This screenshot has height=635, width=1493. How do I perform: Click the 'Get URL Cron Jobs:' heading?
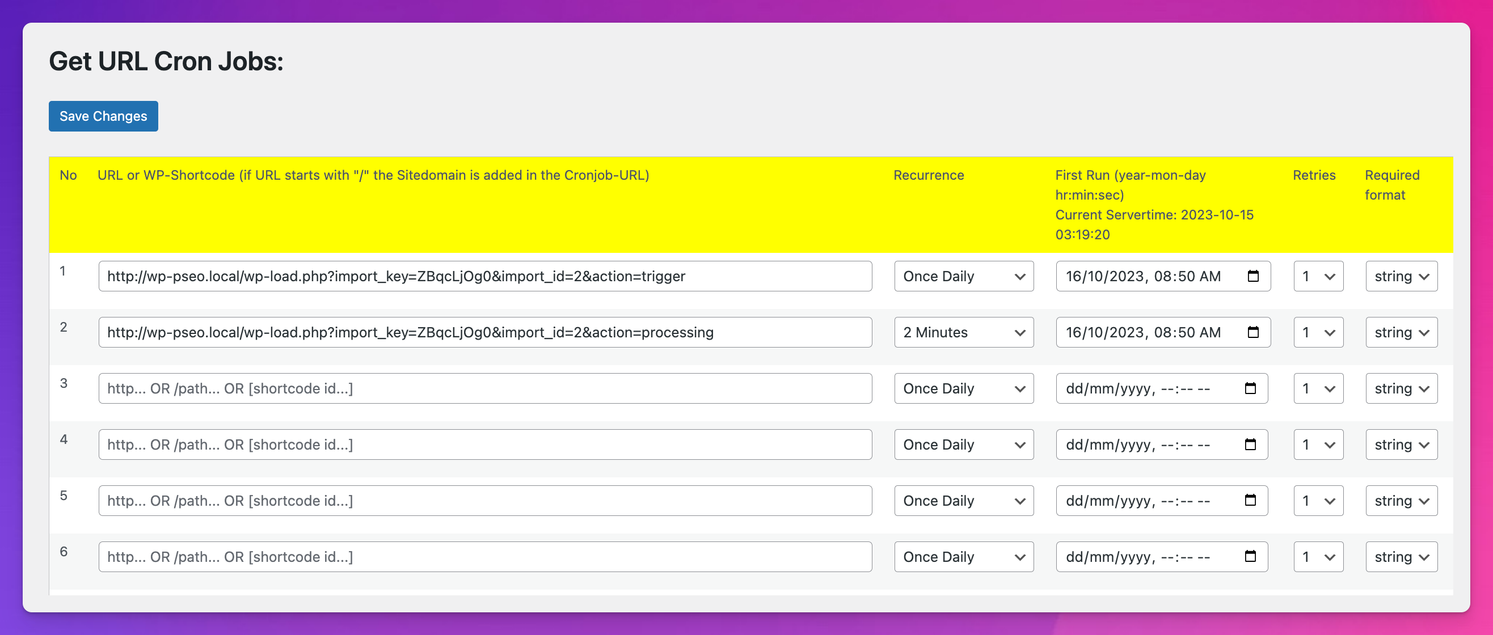pyautogui.click(x=166, y=61)
